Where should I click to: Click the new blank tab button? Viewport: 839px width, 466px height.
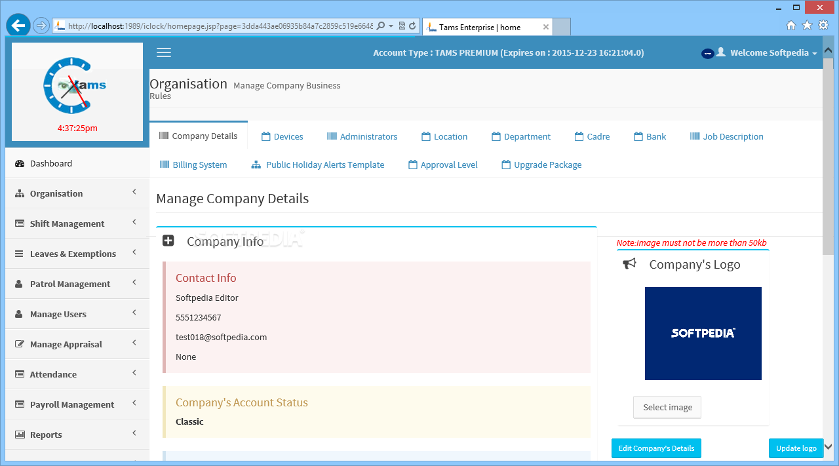562,27
